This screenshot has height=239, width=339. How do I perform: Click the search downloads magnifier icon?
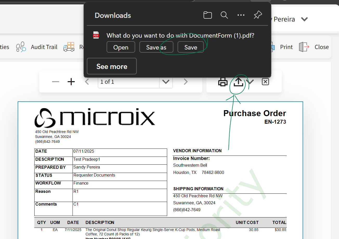[224, 15]
